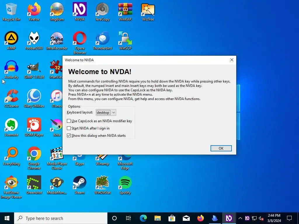Select the foobar2000 desktop shortcut
The width and height of the screenshot is (299, 224).
click(34, 41)
